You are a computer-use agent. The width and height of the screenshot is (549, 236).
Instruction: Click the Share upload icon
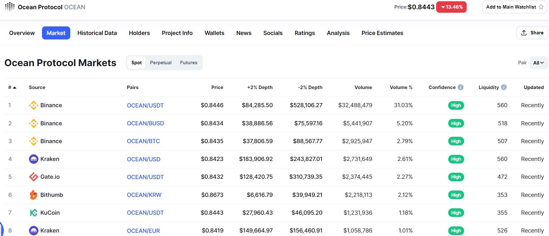click(524, 33)
